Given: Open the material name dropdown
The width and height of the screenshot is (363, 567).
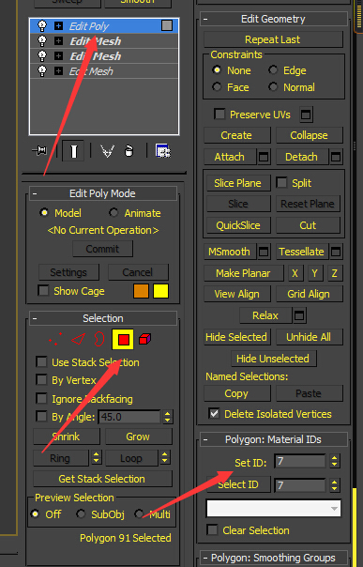Looking at the screenshot, I should coord(274,509).
